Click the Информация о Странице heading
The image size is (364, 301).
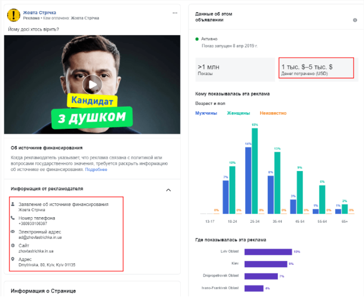point(43,291)
